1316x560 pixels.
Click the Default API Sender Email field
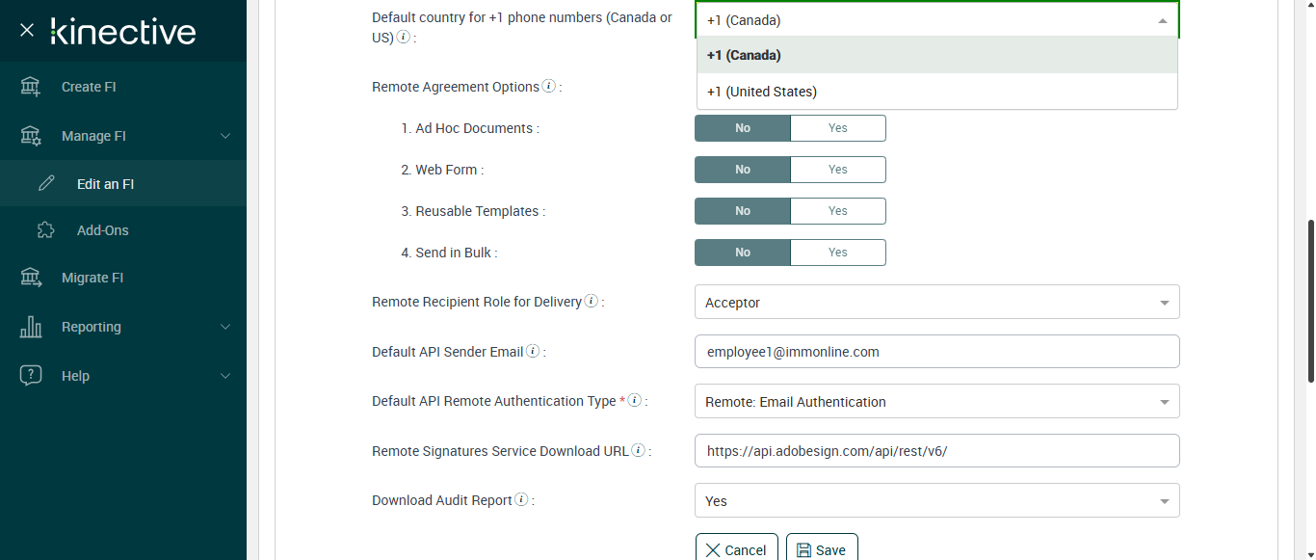[936, 352]
